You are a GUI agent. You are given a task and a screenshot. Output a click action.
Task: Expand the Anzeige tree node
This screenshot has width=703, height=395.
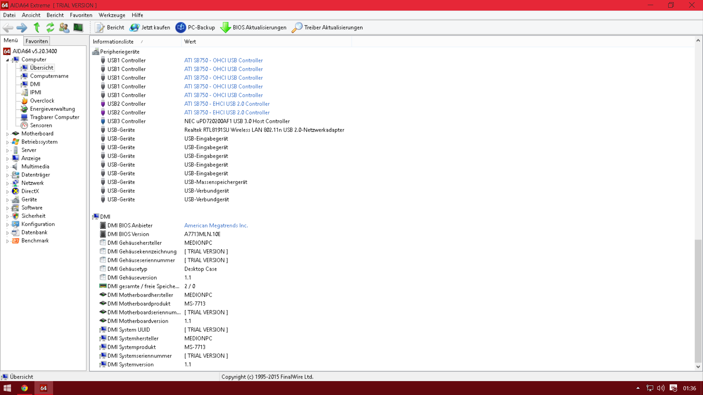[7, 159]
